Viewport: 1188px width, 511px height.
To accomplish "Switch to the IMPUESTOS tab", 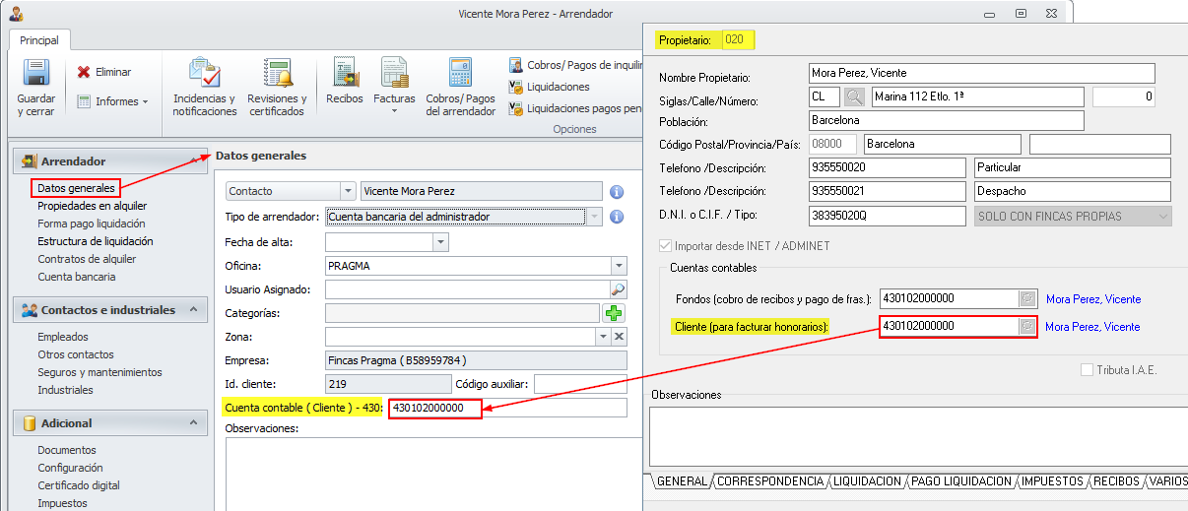I will 1053,481.
